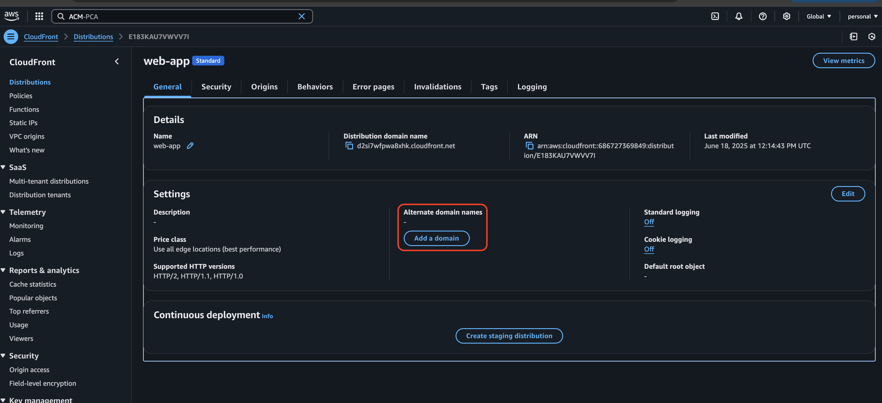Open Logs in the sidebar
This screenshot has width=882, height=403.
pyautogui.click(x=16, y=253)
